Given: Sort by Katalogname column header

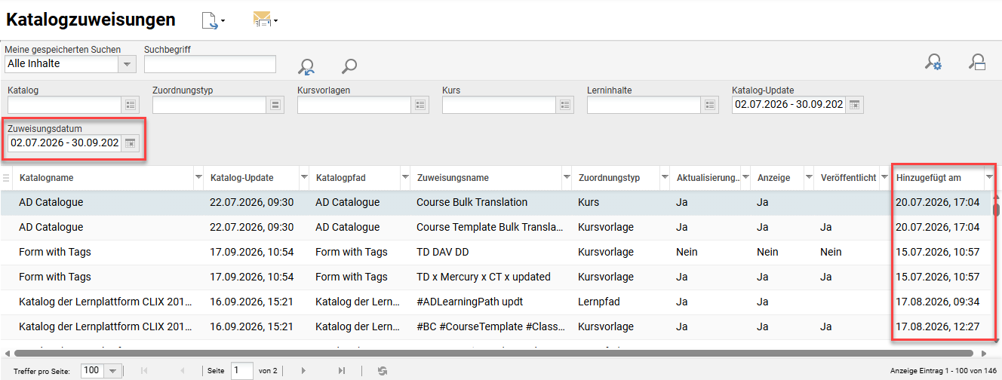Looking at the screenshot, I should point(46,178).
